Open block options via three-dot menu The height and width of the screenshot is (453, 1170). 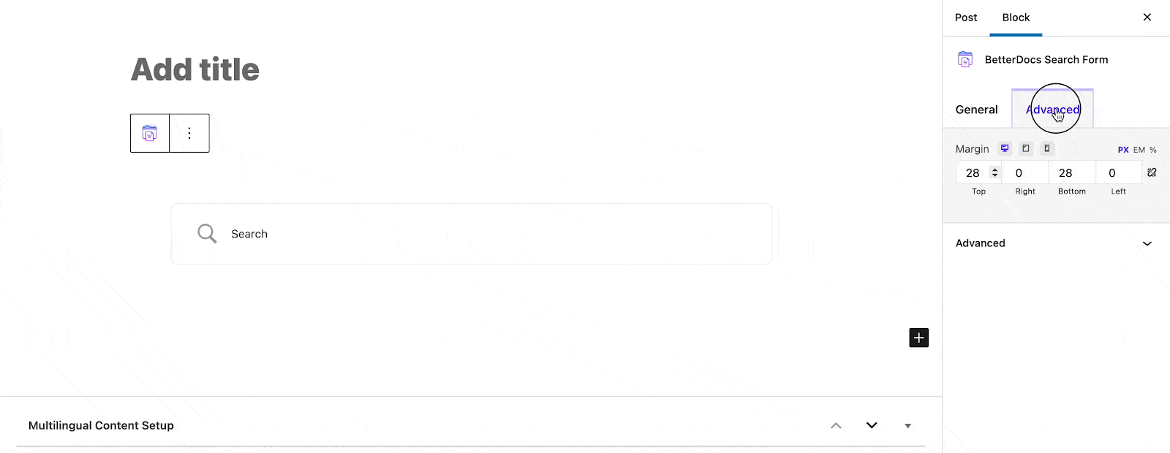click(x=189, y=133)
